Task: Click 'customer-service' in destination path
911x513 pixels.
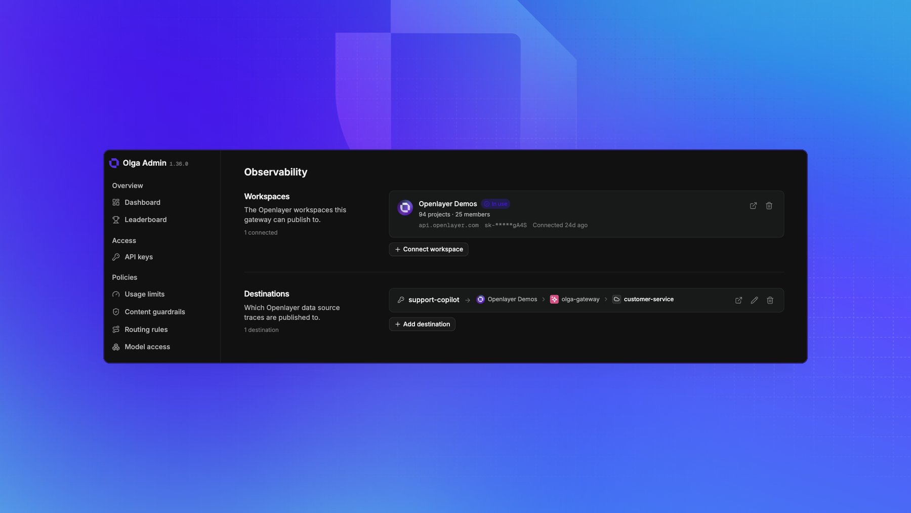Action: [649, 299]
